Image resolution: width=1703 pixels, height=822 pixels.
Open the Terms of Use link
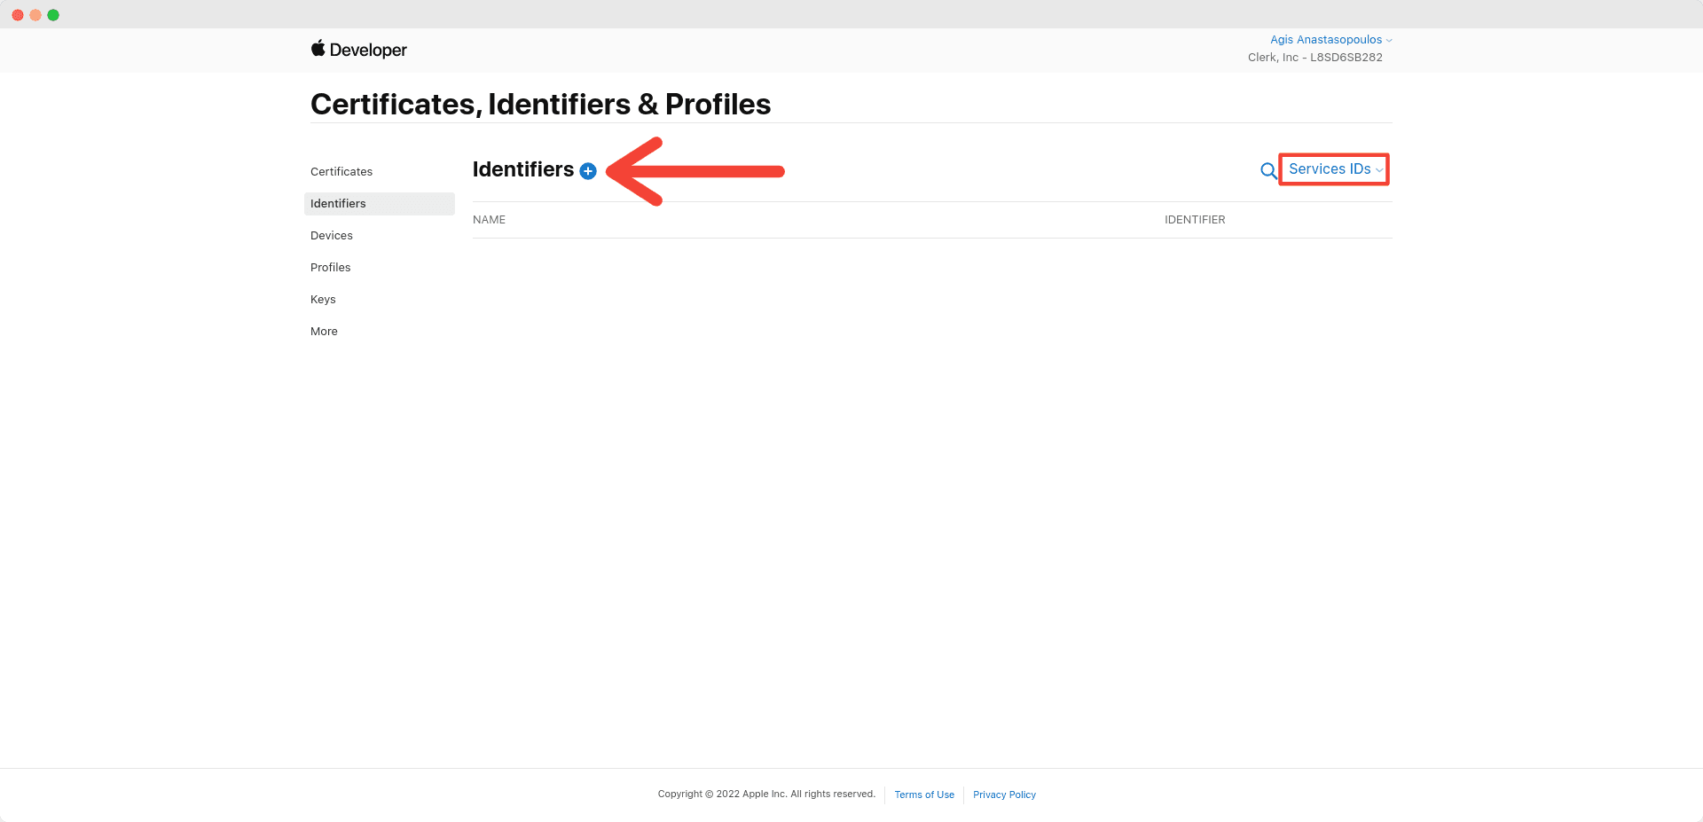(924, 795)
